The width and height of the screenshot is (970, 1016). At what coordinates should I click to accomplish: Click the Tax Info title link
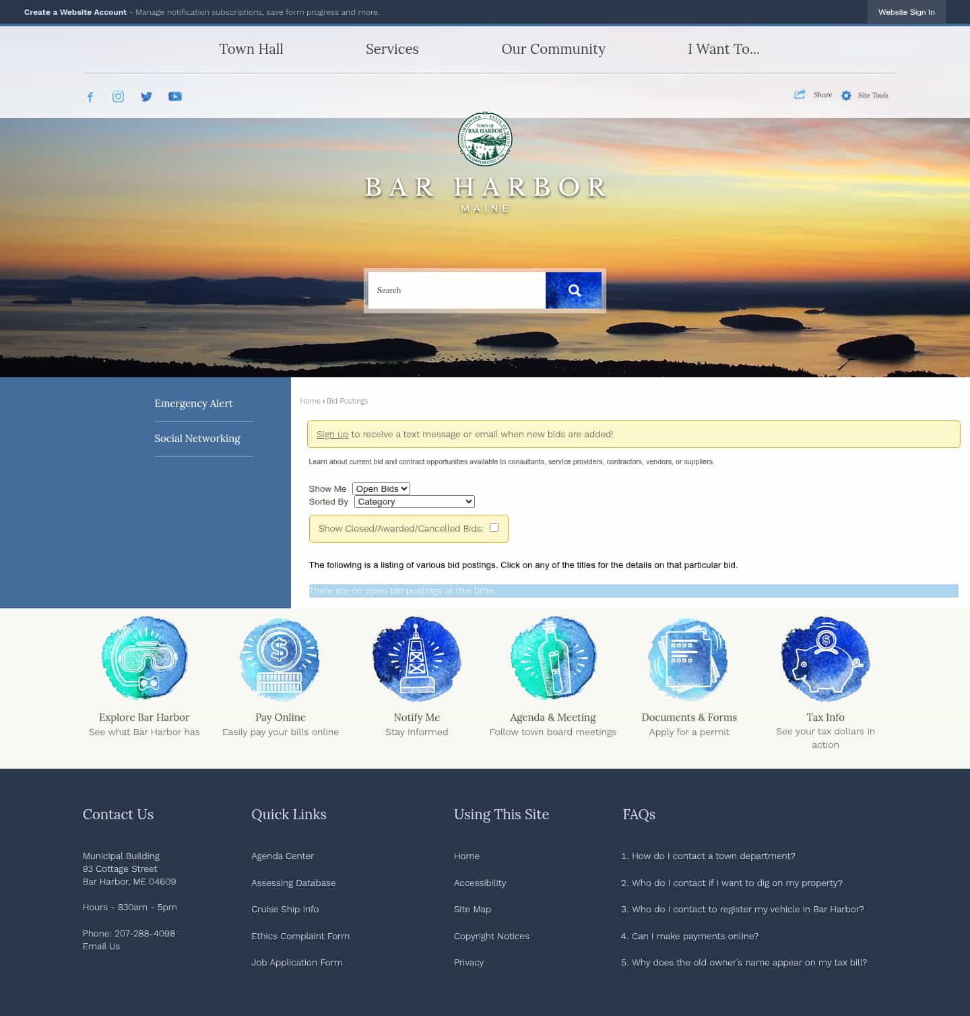(x=825, y=717)
